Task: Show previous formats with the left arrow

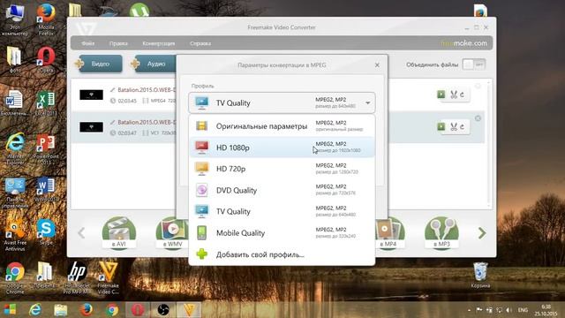Action: pos(82,233)
